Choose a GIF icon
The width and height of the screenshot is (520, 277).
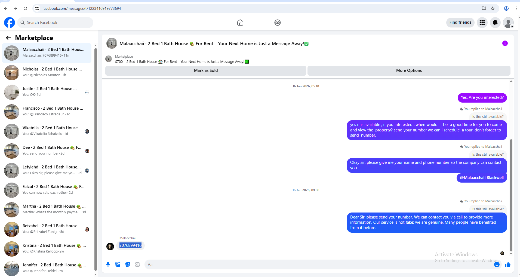point(137,264)
